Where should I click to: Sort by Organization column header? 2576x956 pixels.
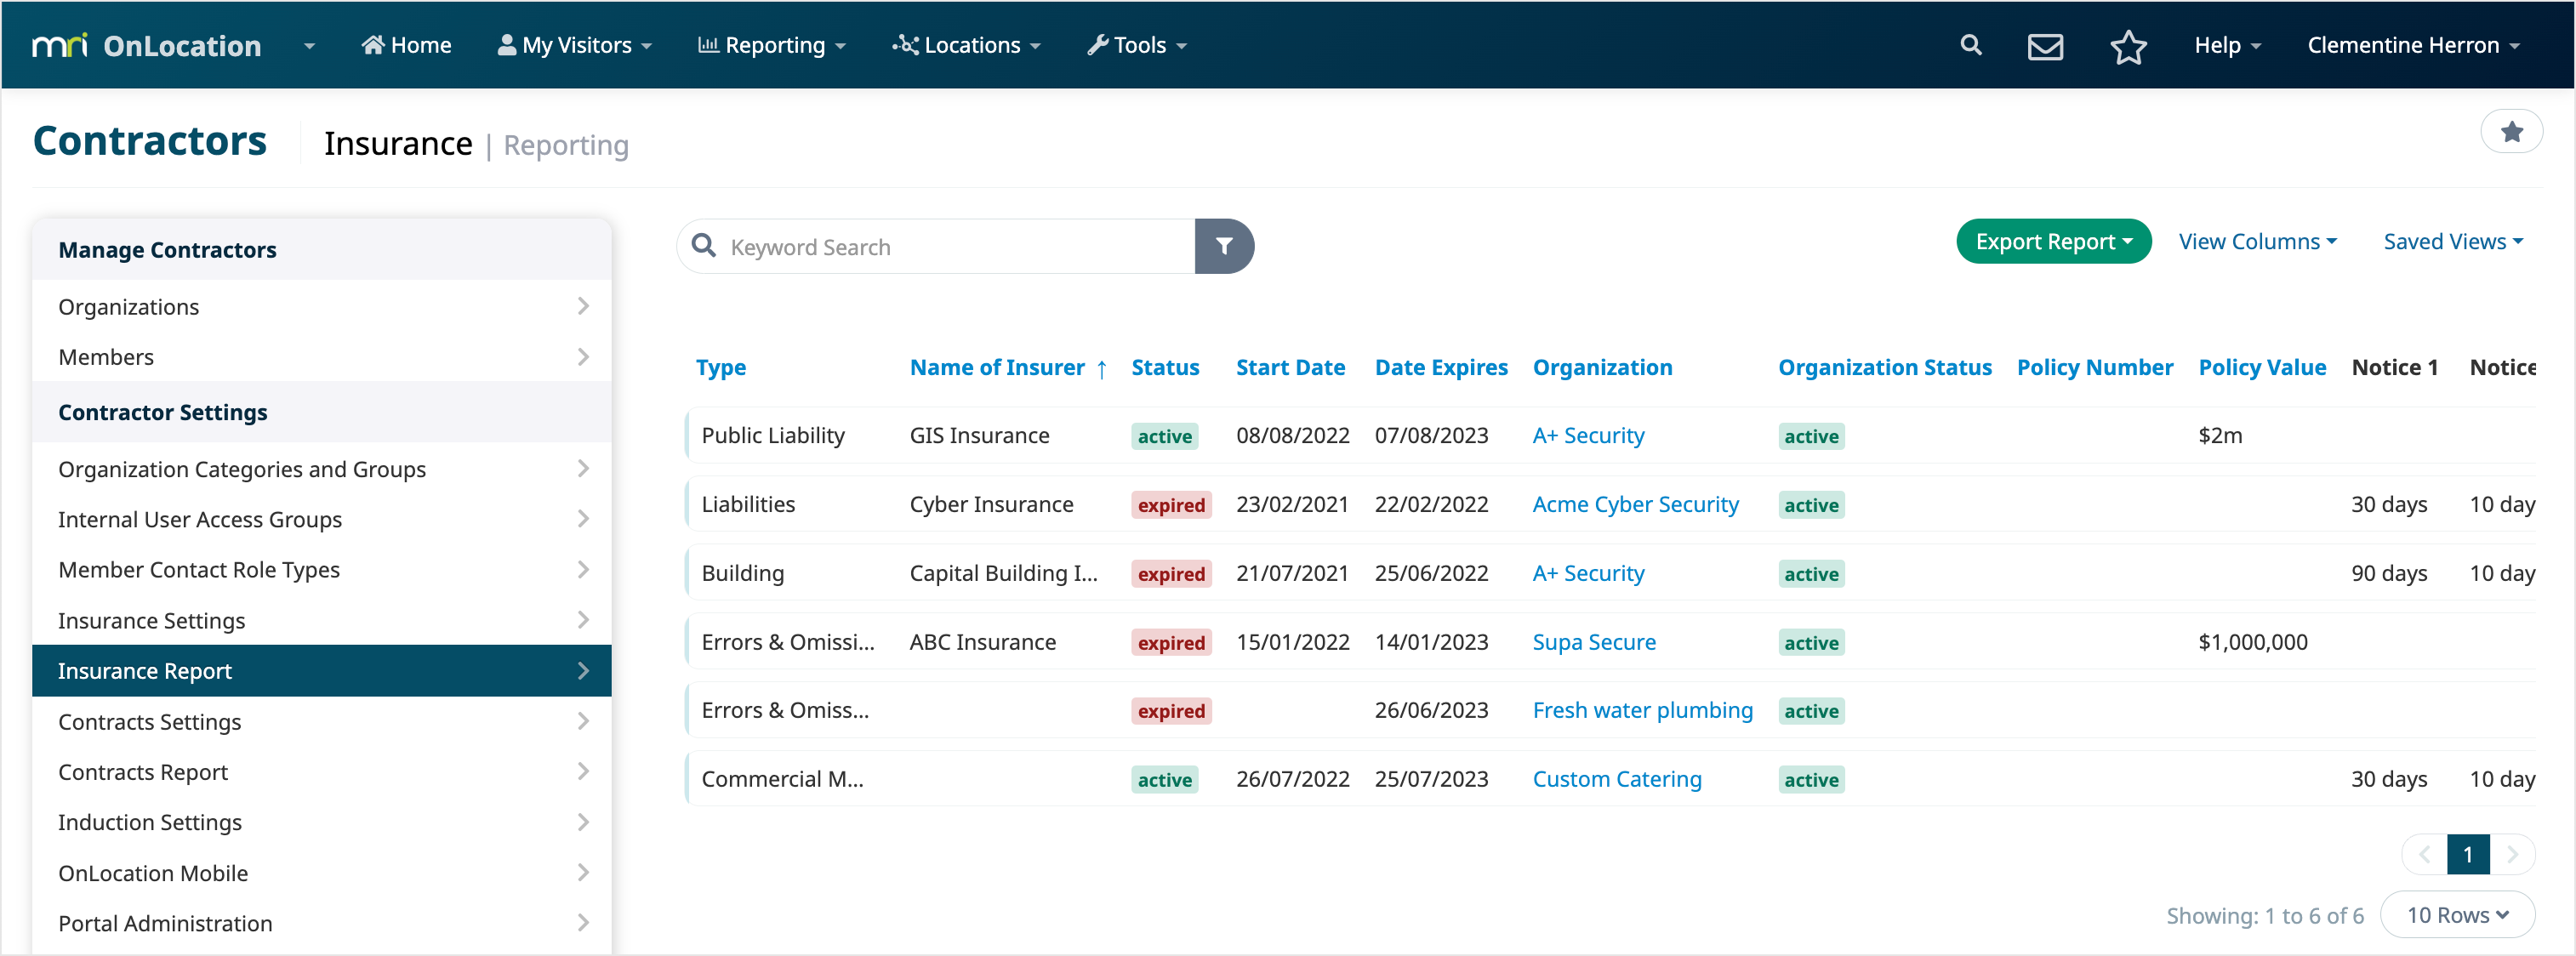[x=1602, y=367]
